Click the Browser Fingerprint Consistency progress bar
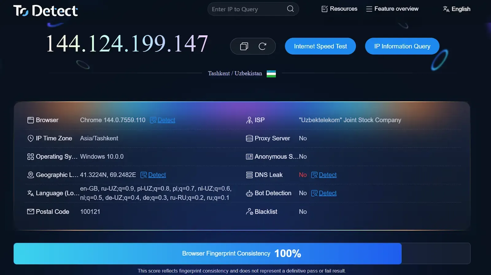The image size is (491, 275). click(x=207, y=254)
